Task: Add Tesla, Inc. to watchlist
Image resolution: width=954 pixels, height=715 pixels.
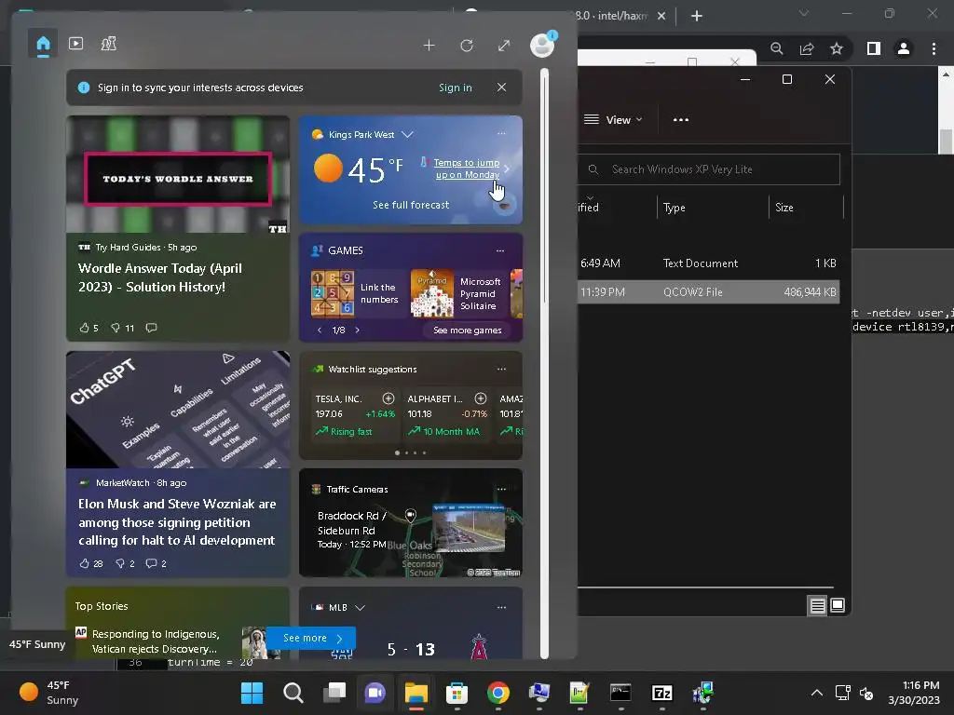Action: 388,398
